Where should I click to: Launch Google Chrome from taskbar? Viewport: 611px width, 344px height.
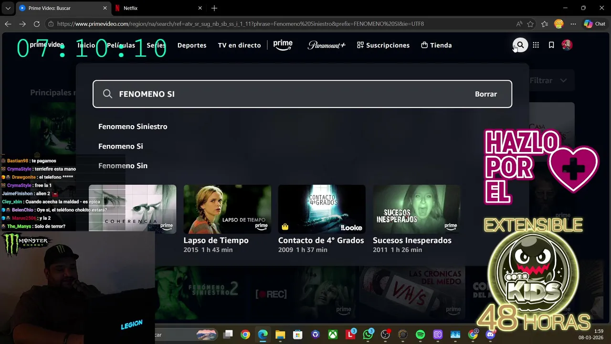(x=245, y=334)
